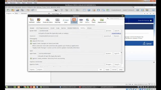This screenshot has height=90, width=161.
Task: Open the Refactor menu
Action: coord(30,7)
